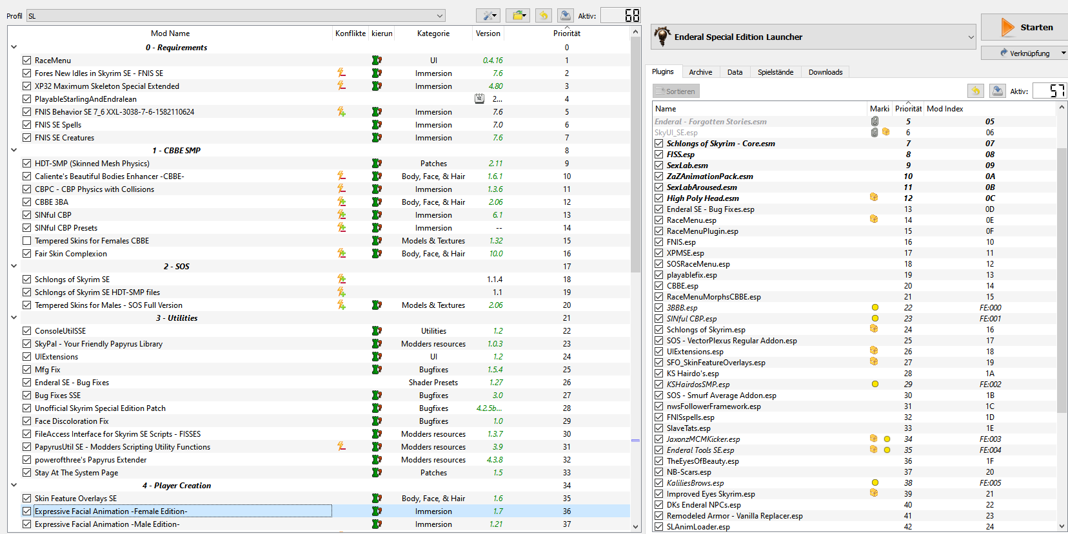1068x534 pixels.
Task: Click the plugin list vertical scrollbar thumb
Action: point(1062,280)
